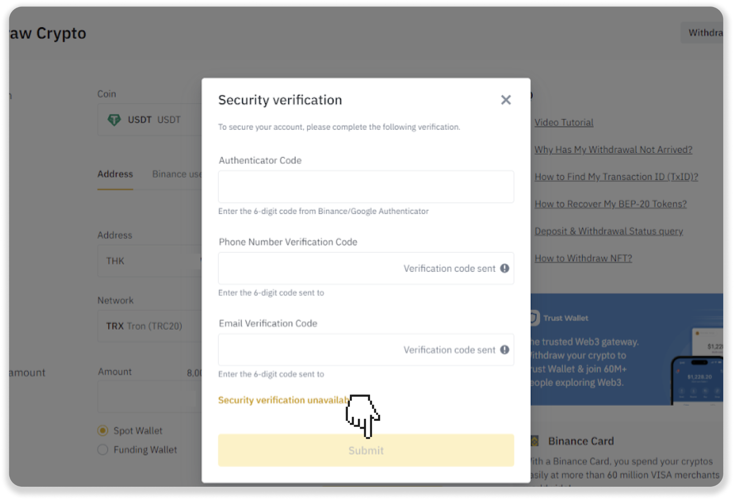
Task: Select the Funding Wallet radio button
Action: (x=103, y=449)
